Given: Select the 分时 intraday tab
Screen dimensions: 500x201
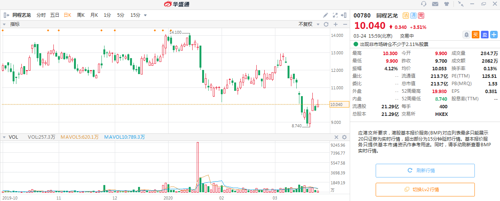Looking at the screenshot, I should coord(41,15).
